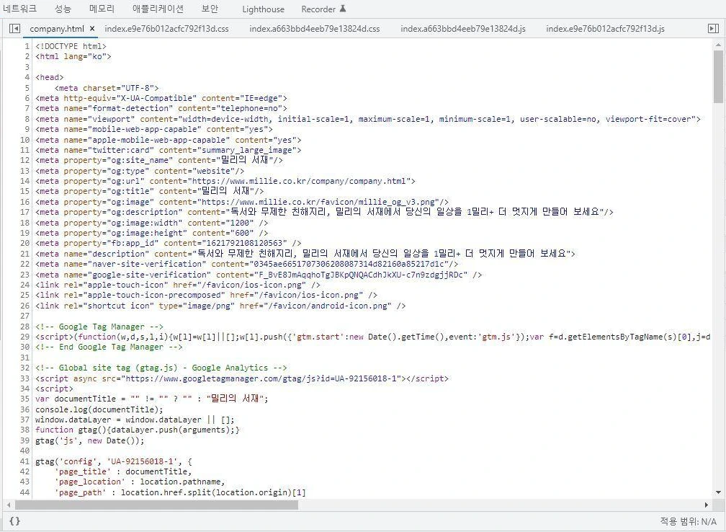Open the 성능 panel tab

pos(63,9)
